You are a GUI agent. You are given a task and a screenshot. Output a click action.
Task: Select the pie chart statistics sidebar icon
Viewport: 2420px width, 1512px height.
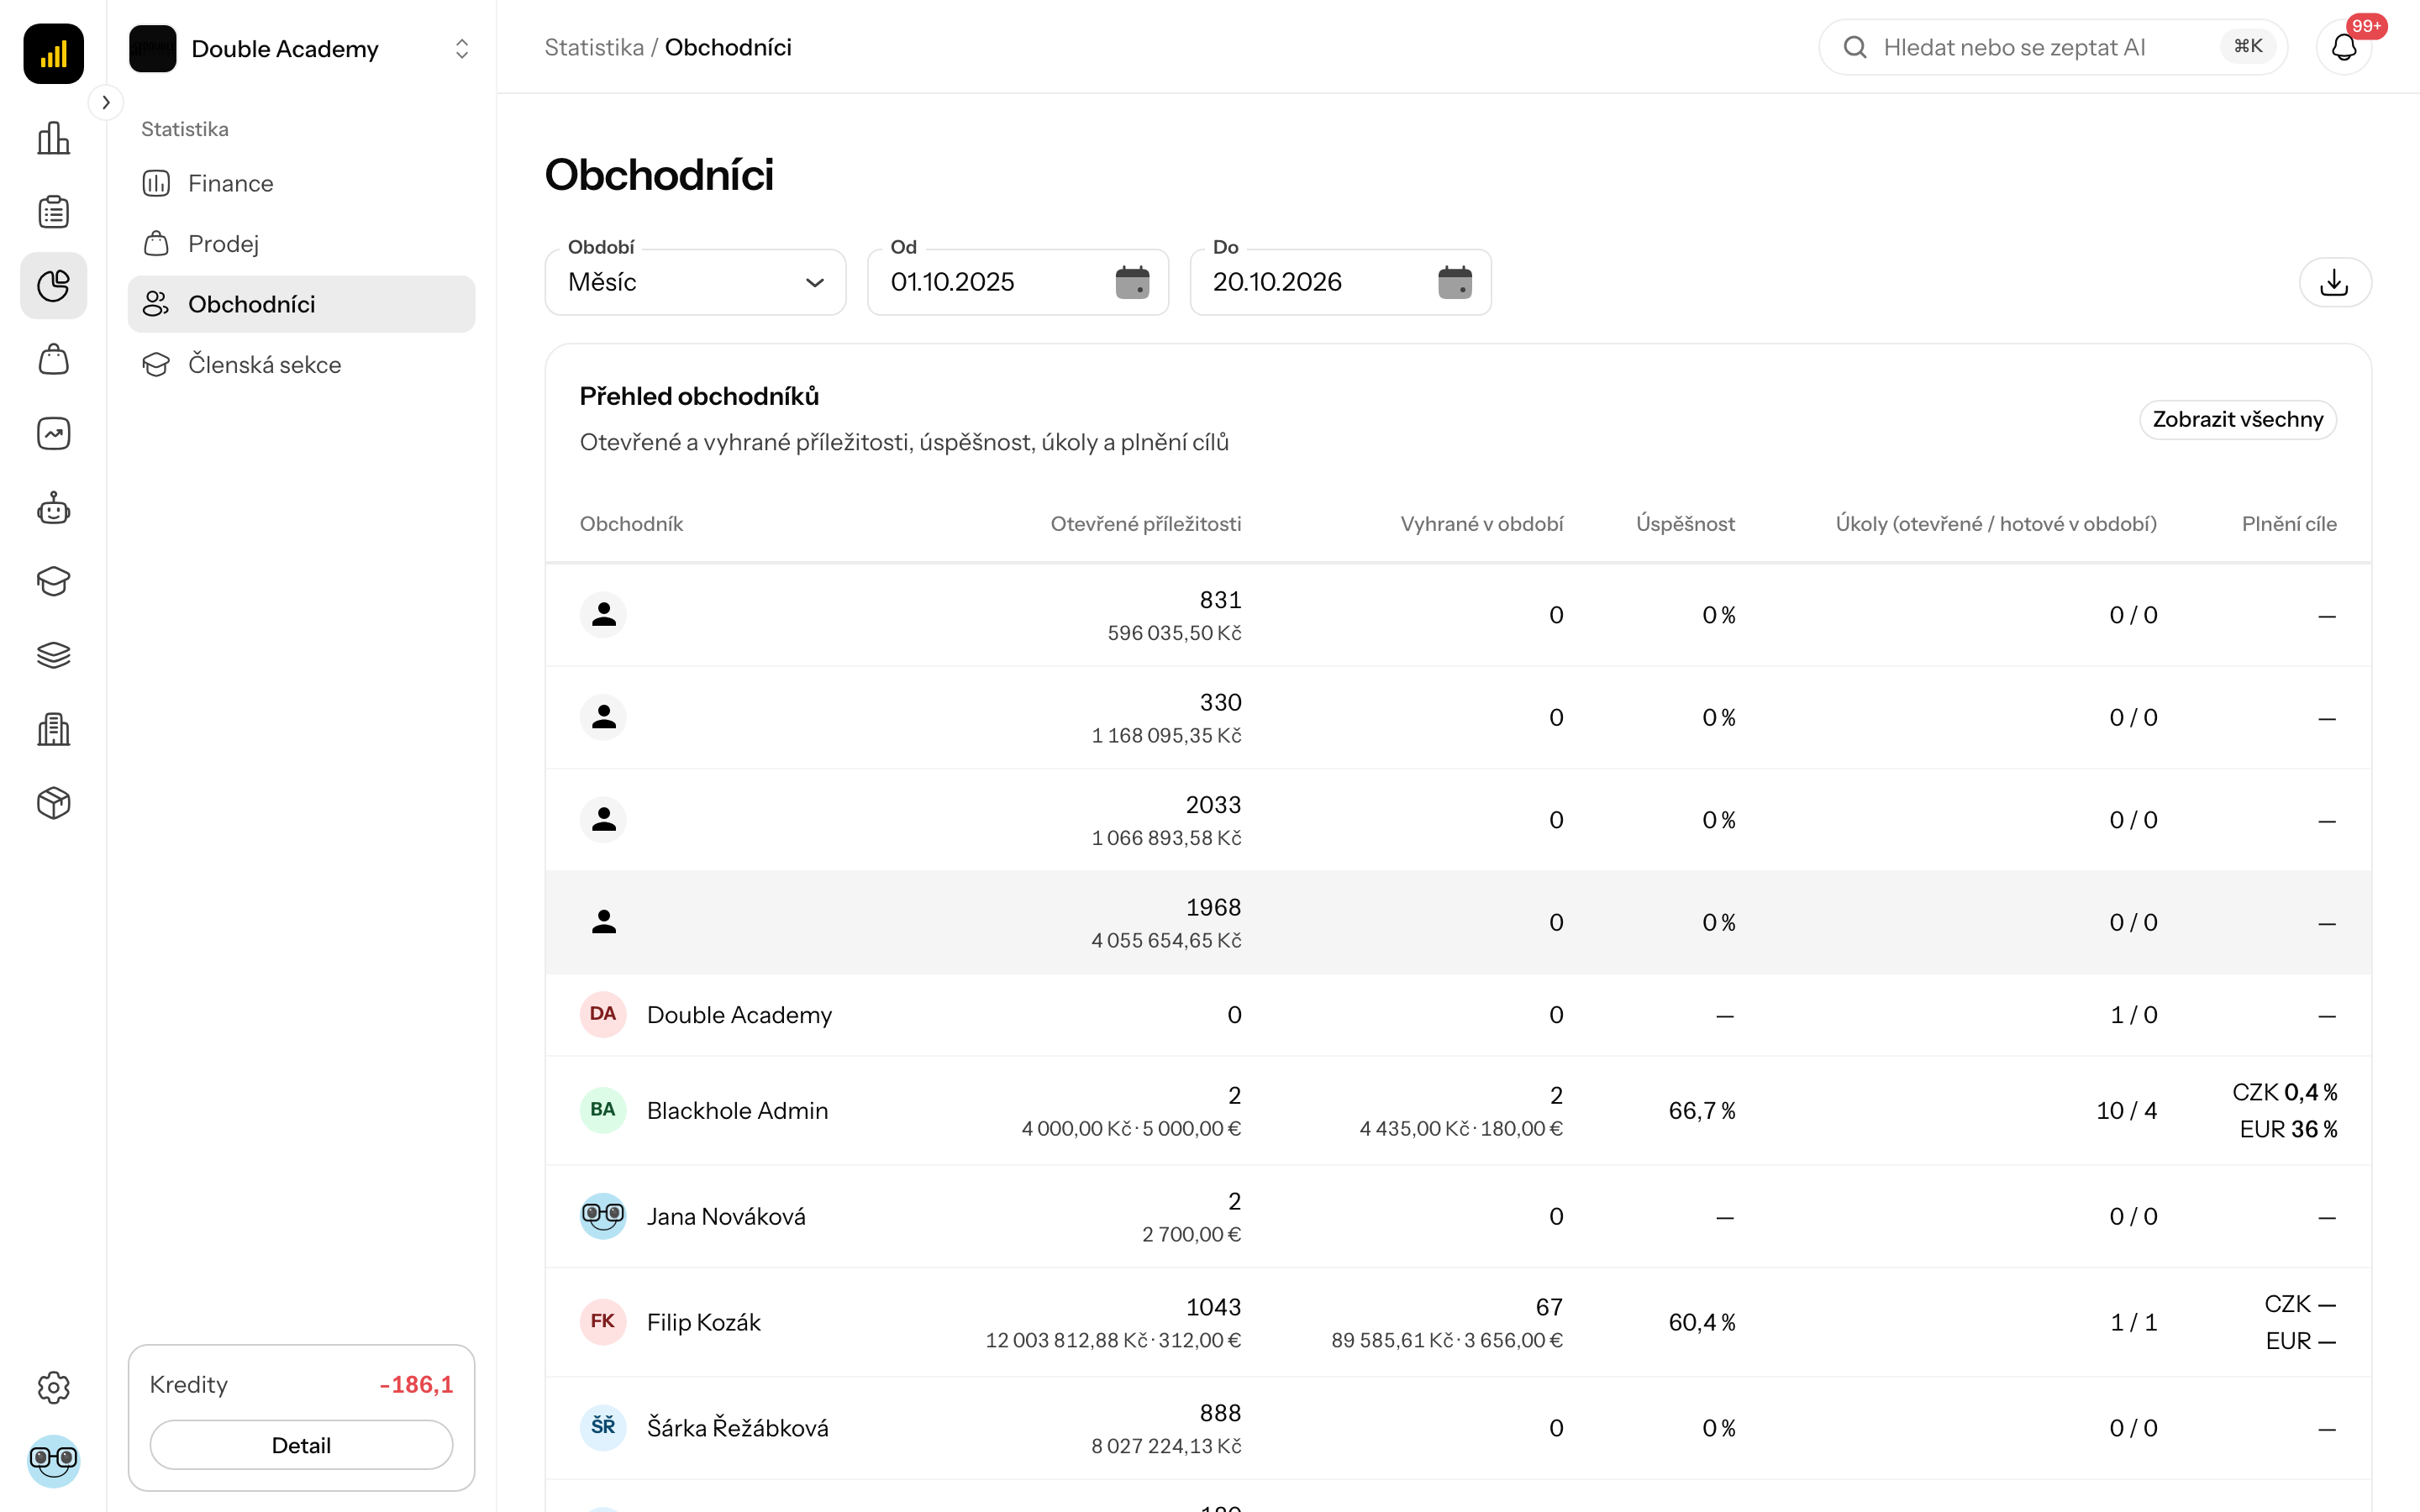tap(53, 286)
